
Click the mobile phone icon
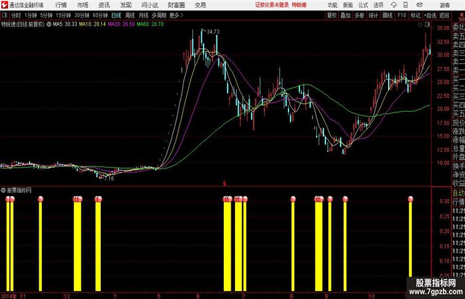point(406,5)
